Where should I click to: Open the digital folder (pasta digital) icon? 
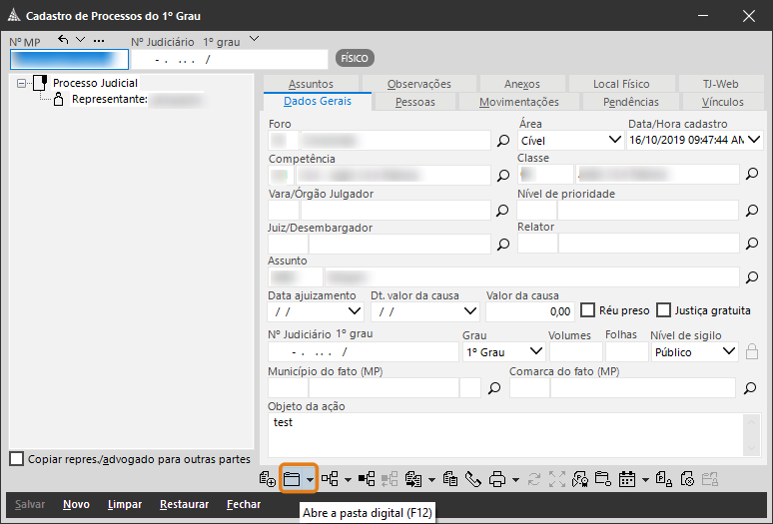(292, 479)
